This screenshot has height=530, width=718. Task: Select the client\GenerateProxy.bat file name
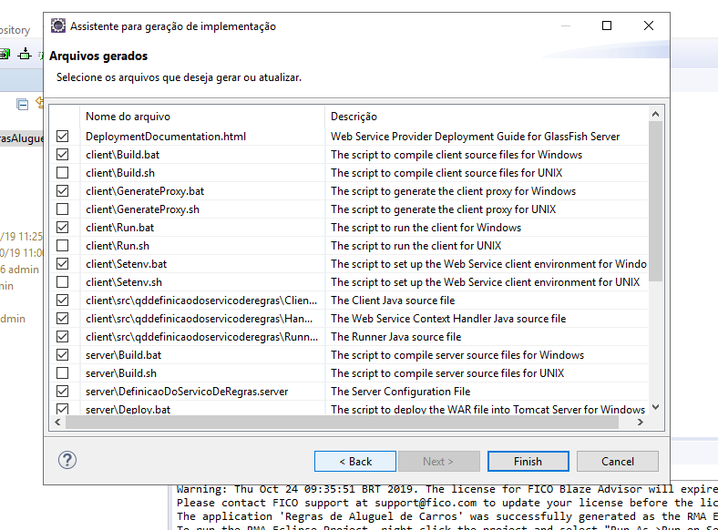145,191
